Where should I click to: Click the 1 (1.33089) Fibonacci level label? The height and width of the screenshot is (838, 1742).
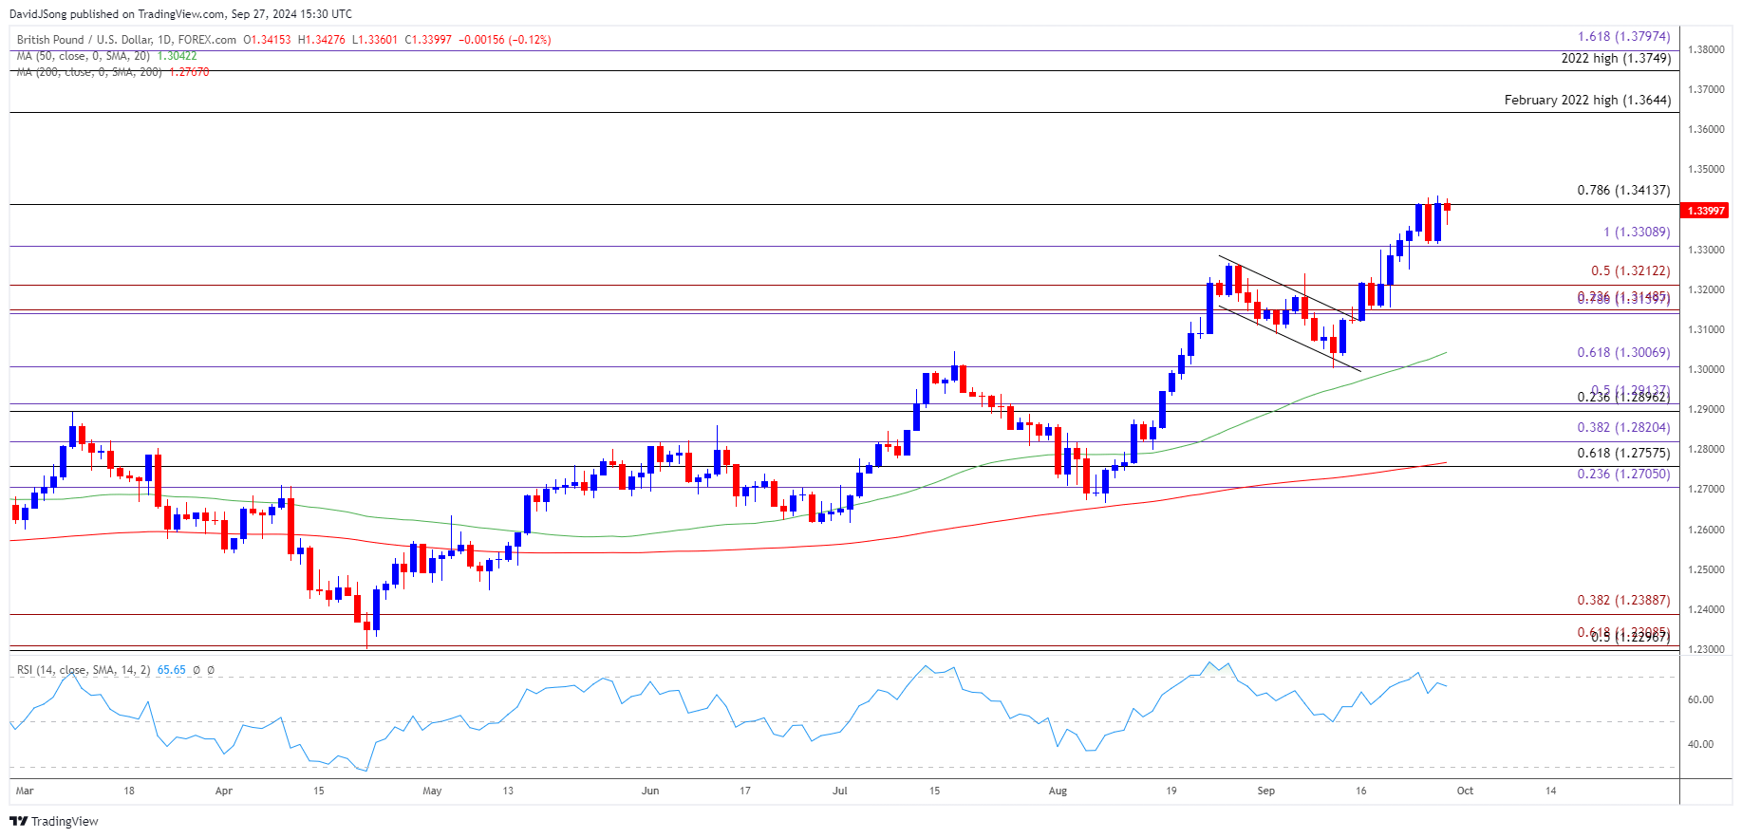tap(1637, 232)
